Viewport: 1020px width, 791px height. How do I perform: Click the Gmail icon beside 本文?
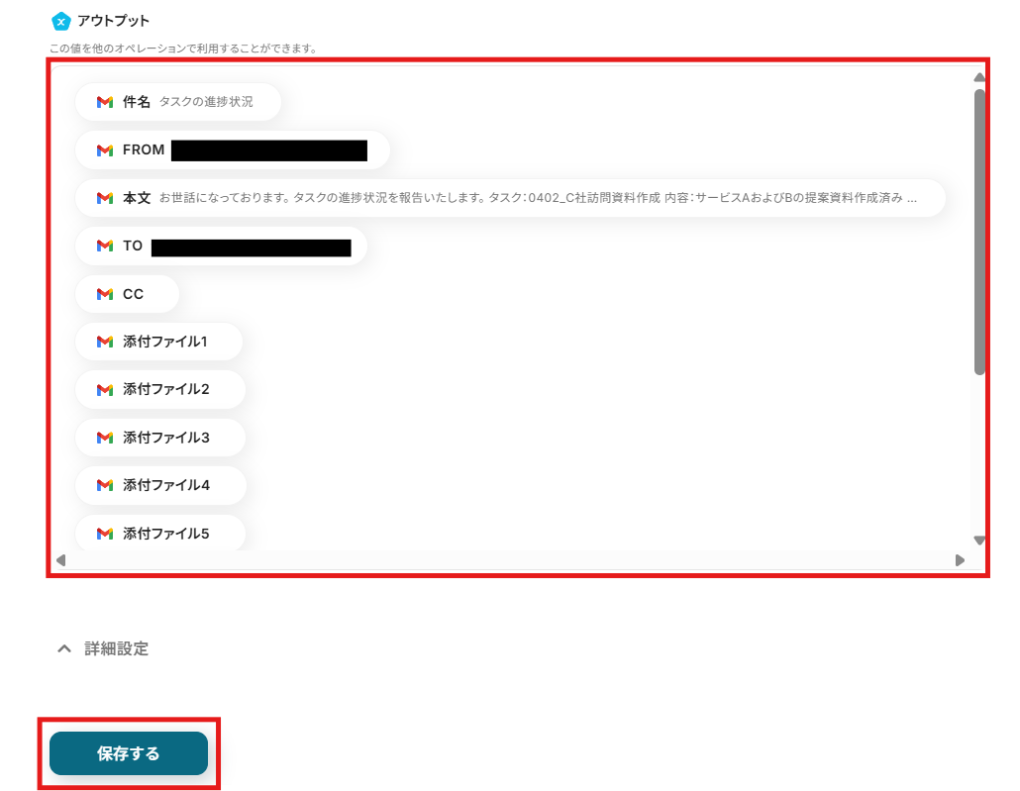pos(105,198)
